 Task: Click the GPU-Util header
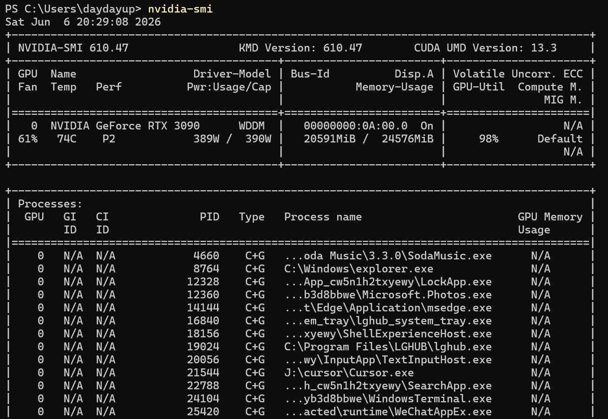click(x=479, y=87)
